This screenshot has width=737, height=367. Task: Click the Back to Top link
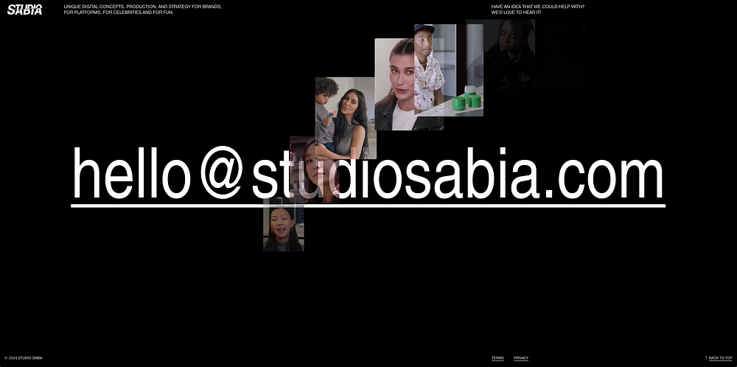tap(721, 358)
